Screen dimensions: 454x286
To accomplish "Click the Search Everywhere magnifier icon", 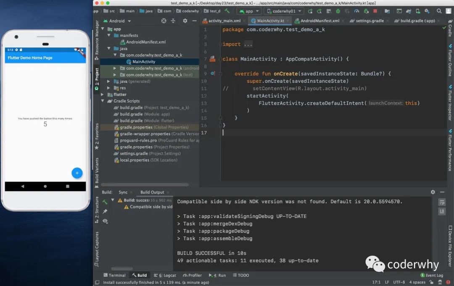I will (x=439, y=11).
